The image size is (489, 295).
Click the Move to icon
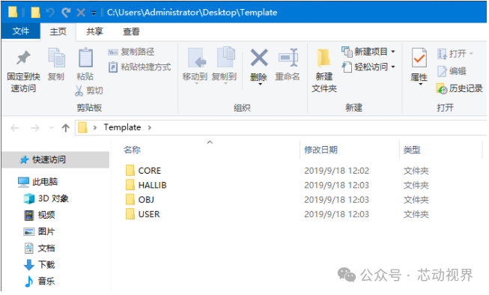196,58
